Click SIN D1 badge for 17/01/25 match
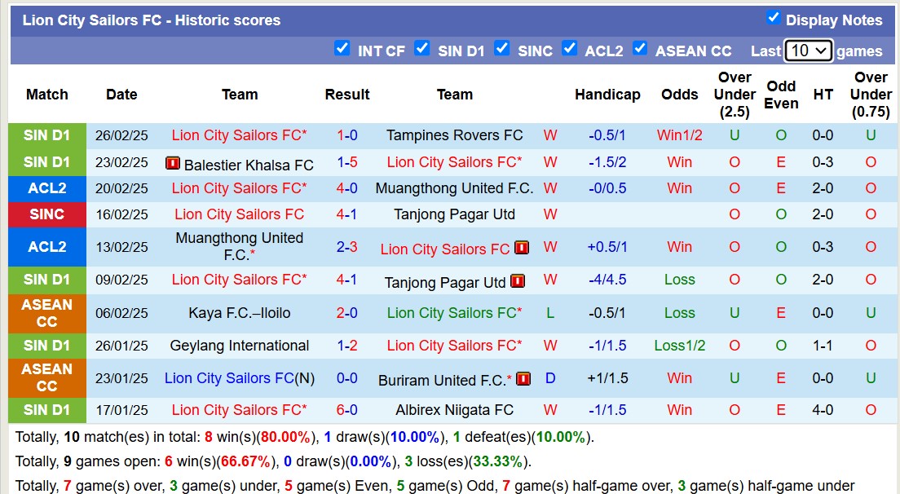 (x=47, y=410)
